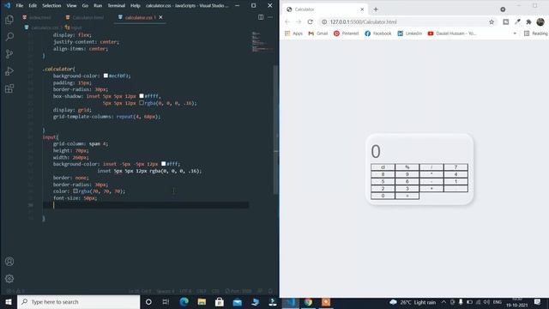Open the Go menu

point(85,6)
